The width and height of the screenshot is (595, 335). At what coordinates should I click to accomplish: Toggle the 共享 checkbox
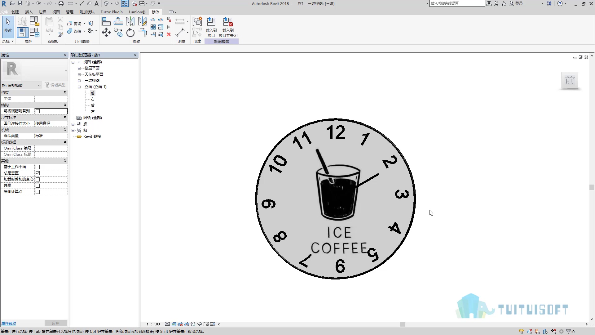[37, 185]
